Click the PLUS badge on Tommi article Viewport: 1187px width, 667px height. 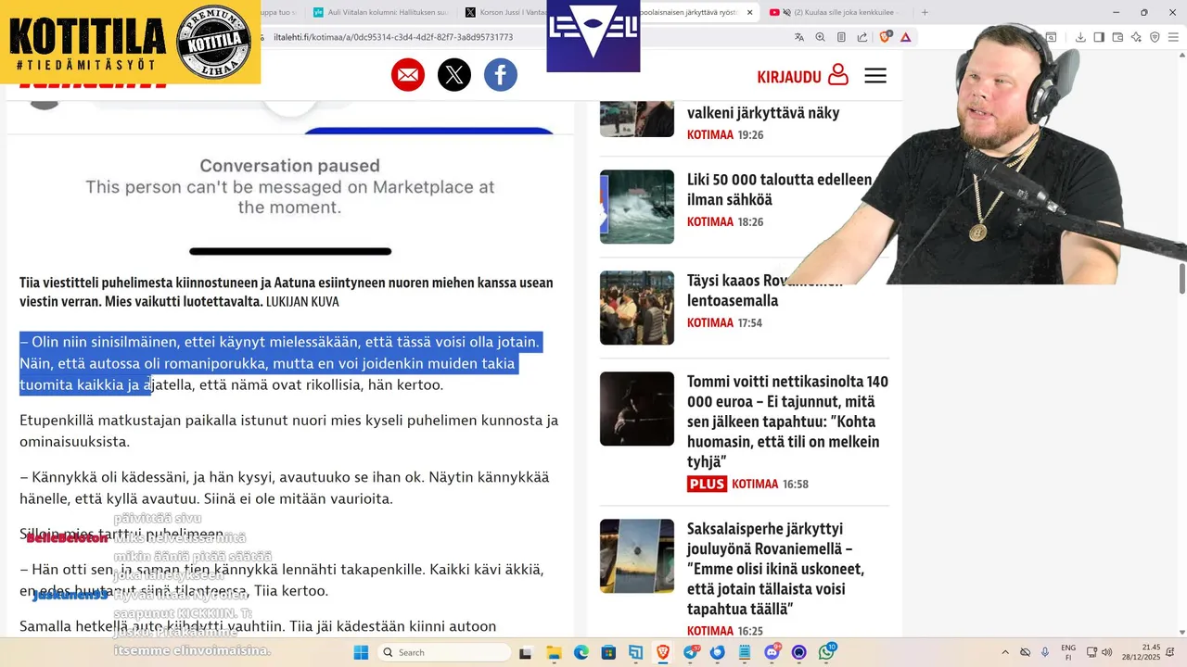(x=707, y=484)
